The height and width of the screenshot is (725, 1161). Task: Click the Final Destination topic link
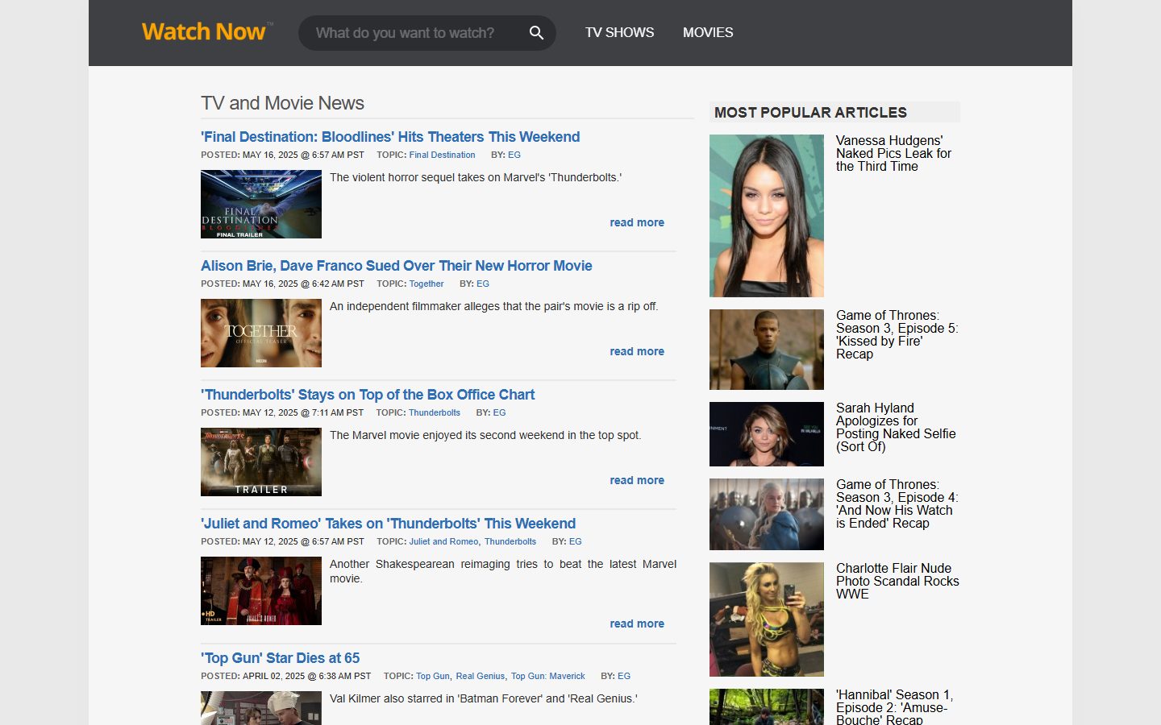tap(442, 155)
